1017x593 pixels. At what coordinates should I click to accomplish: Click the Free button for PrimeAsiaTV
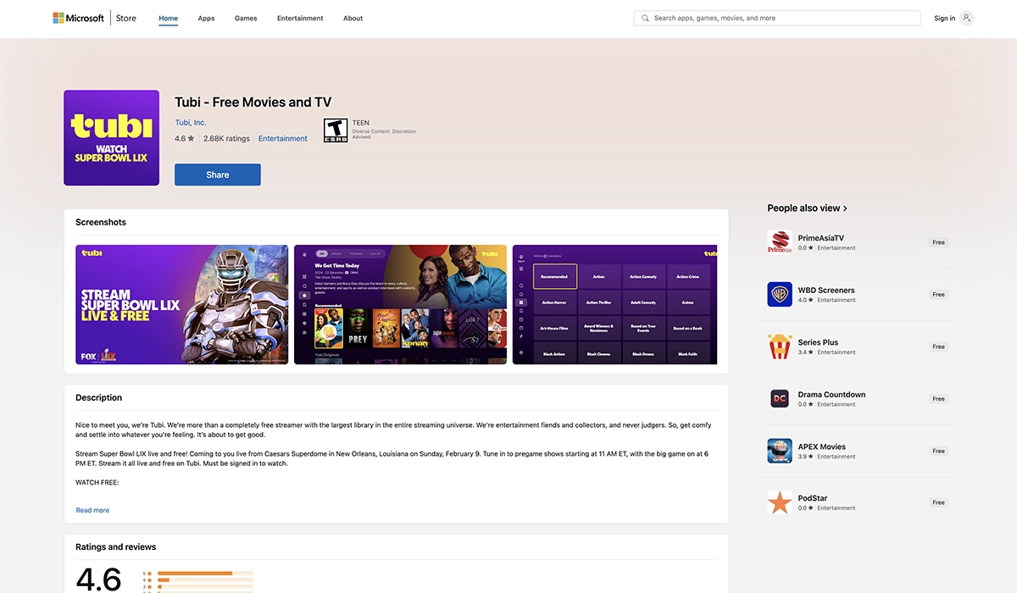point(938,242)
